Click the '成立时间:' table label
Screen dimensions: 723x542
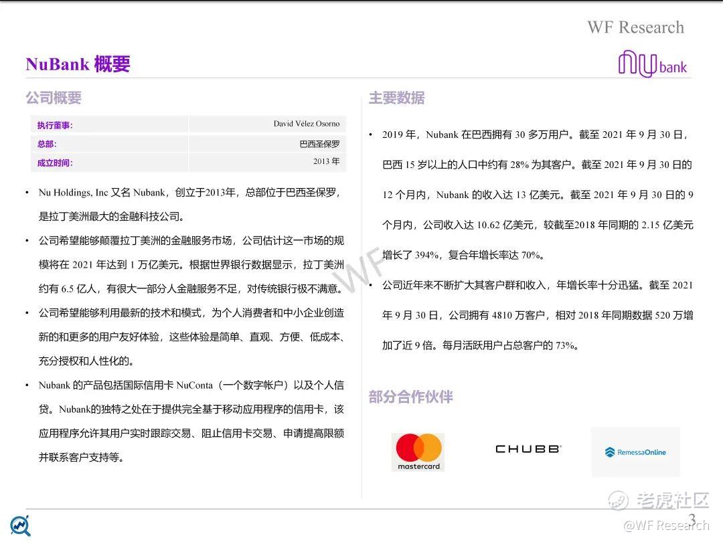tap(55, 163)
